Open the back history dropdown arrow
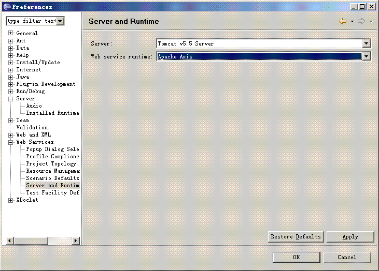This screenshot has height=271, width=379. point(352,21)
